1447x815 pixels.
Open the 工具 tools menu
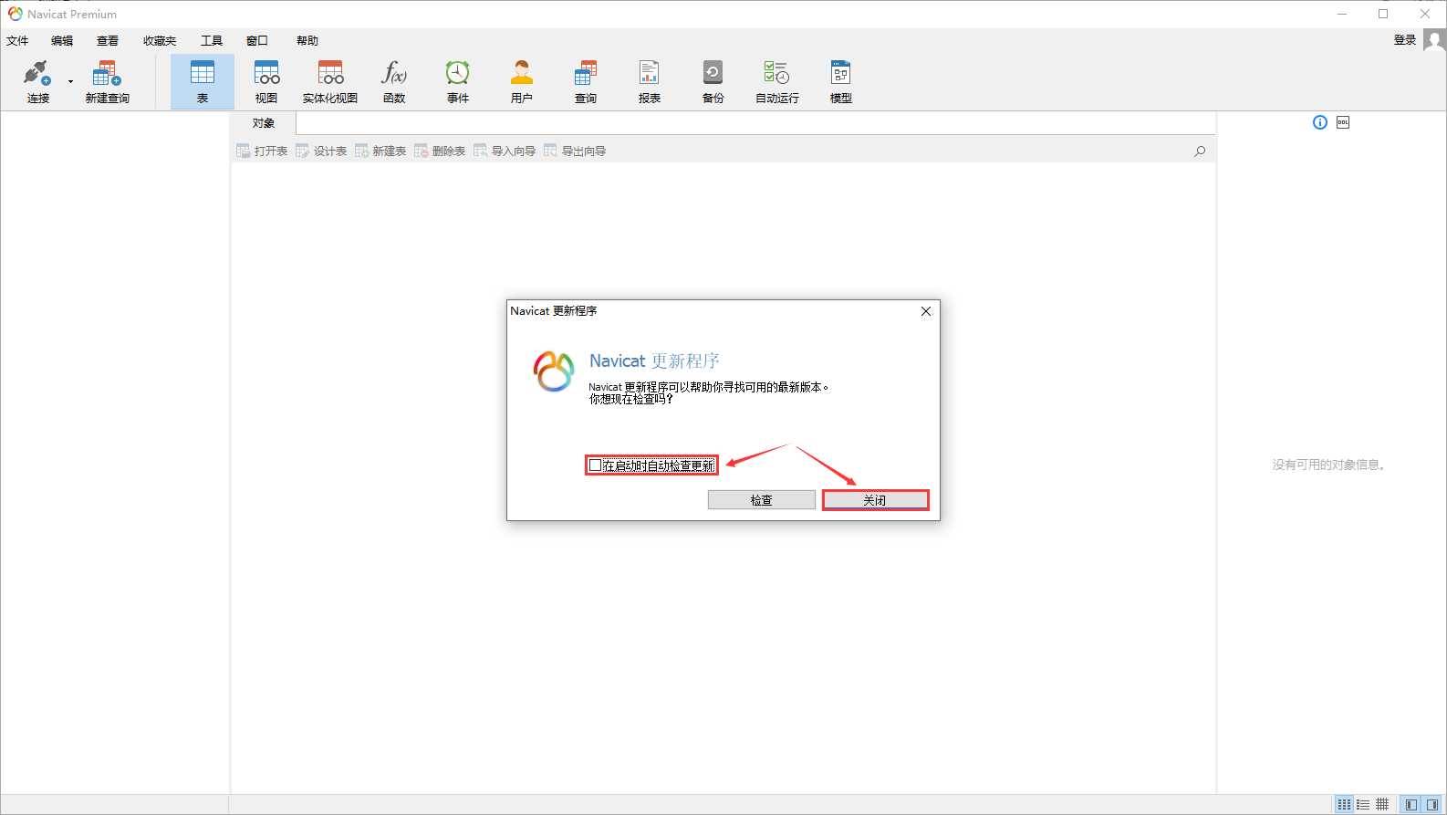point(212,41)
